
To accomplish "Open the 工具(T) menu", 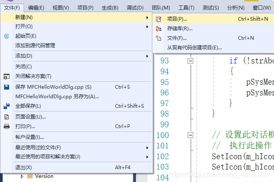I will (x=186, y=8).
